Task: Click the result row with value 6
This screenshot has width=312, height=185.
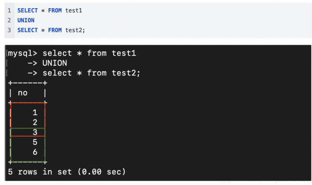Action: coord(28,152)
